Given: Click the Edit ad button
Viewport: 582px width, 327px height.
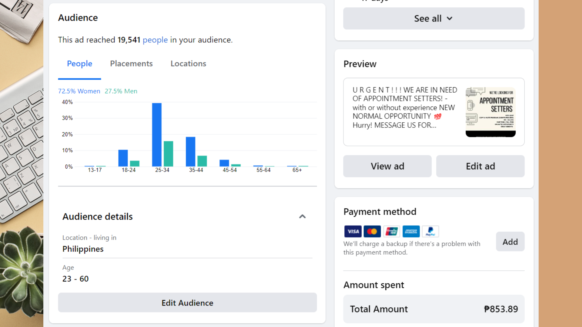Looking at the screenshot, I should click(x=480, y=166).
